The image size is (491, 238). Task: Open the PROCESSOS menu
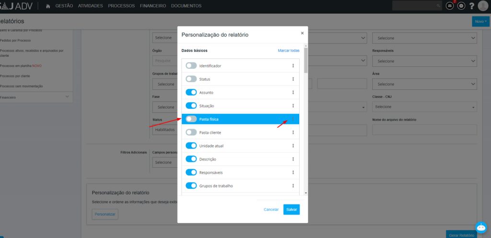121,6
